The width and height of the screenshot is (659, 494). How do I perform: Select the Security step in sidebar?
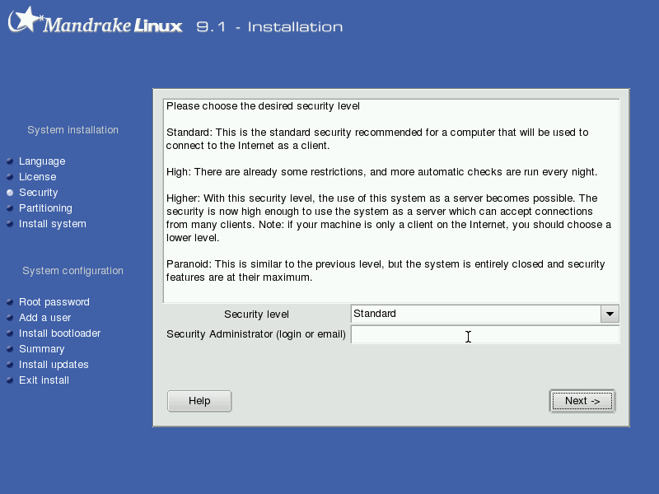[38, 193]
